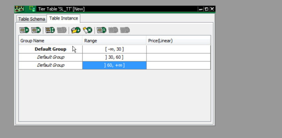Image resolution: width=282 pixels, height=138 pixels.
Task: Click the highlighted ] 60, +∞ ] range cell
Action: (x=114, y=65)
